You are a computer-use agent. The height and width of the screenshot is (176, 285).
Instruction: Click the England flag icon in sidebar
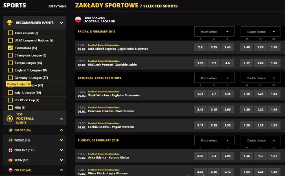click(x=11, y=150)
